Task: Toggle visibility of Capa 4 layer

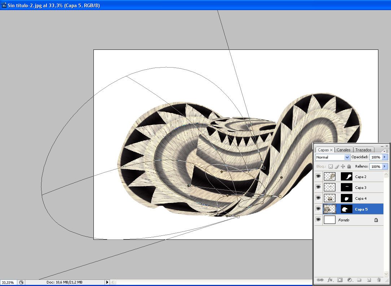Action: coord(318,198)
